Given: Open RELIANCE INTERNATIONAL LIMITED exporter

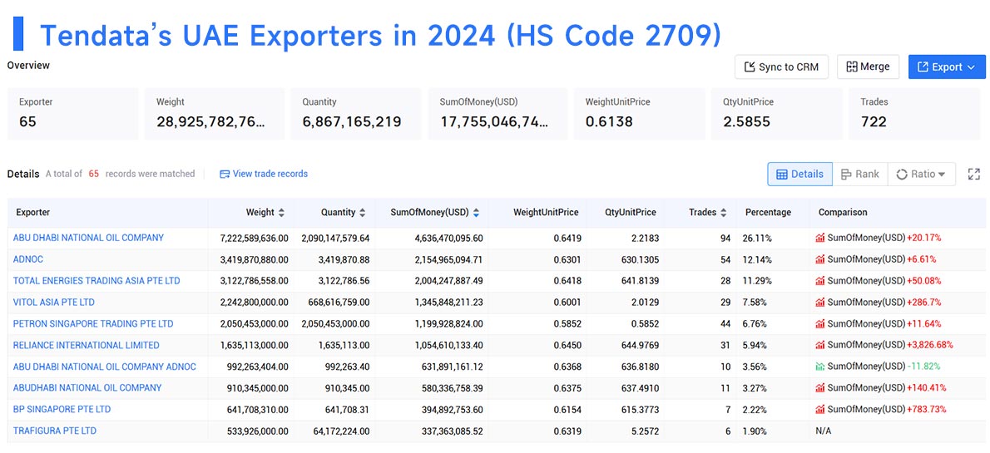Looking at the screenshot, I should 87,345.
